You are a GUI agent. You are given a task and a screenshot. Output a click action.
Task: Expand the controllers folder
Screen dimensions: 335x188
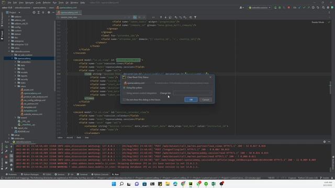coord(15,62)
